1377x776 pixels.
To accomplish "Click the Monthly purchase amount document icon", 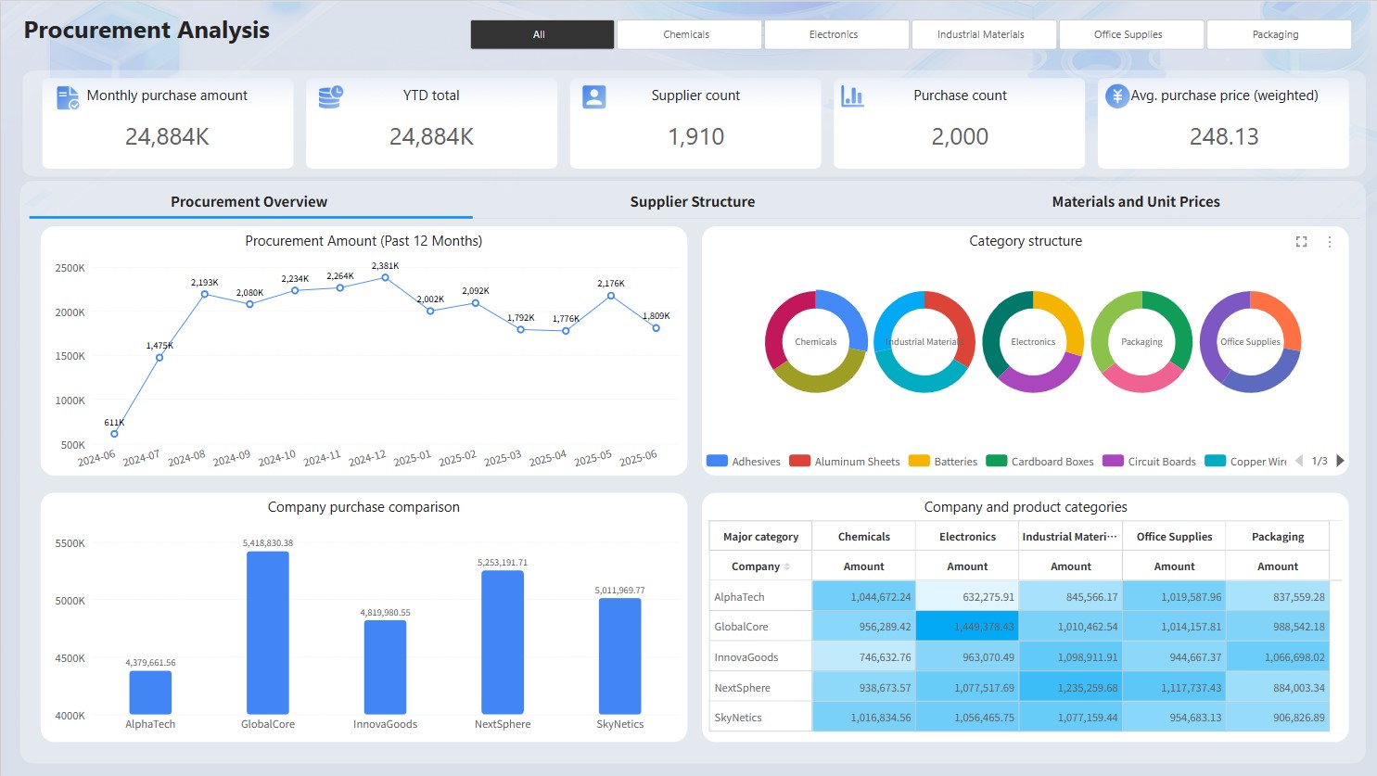I will point(68,97).
